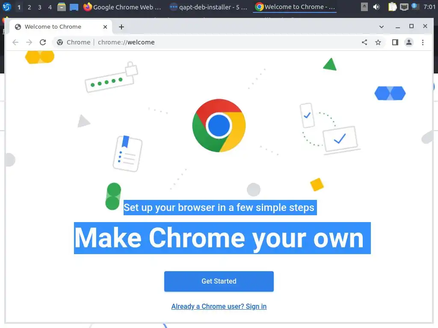The image size is (438, 328).
Task: Open the volume speaker tray icon
Action: pos(376,7)
